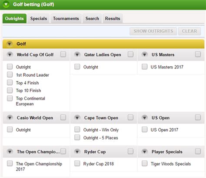Viewport: 206px width, 178px height.
Task: Tick the Player Specials header checkbox
Action: coord(198,152)
